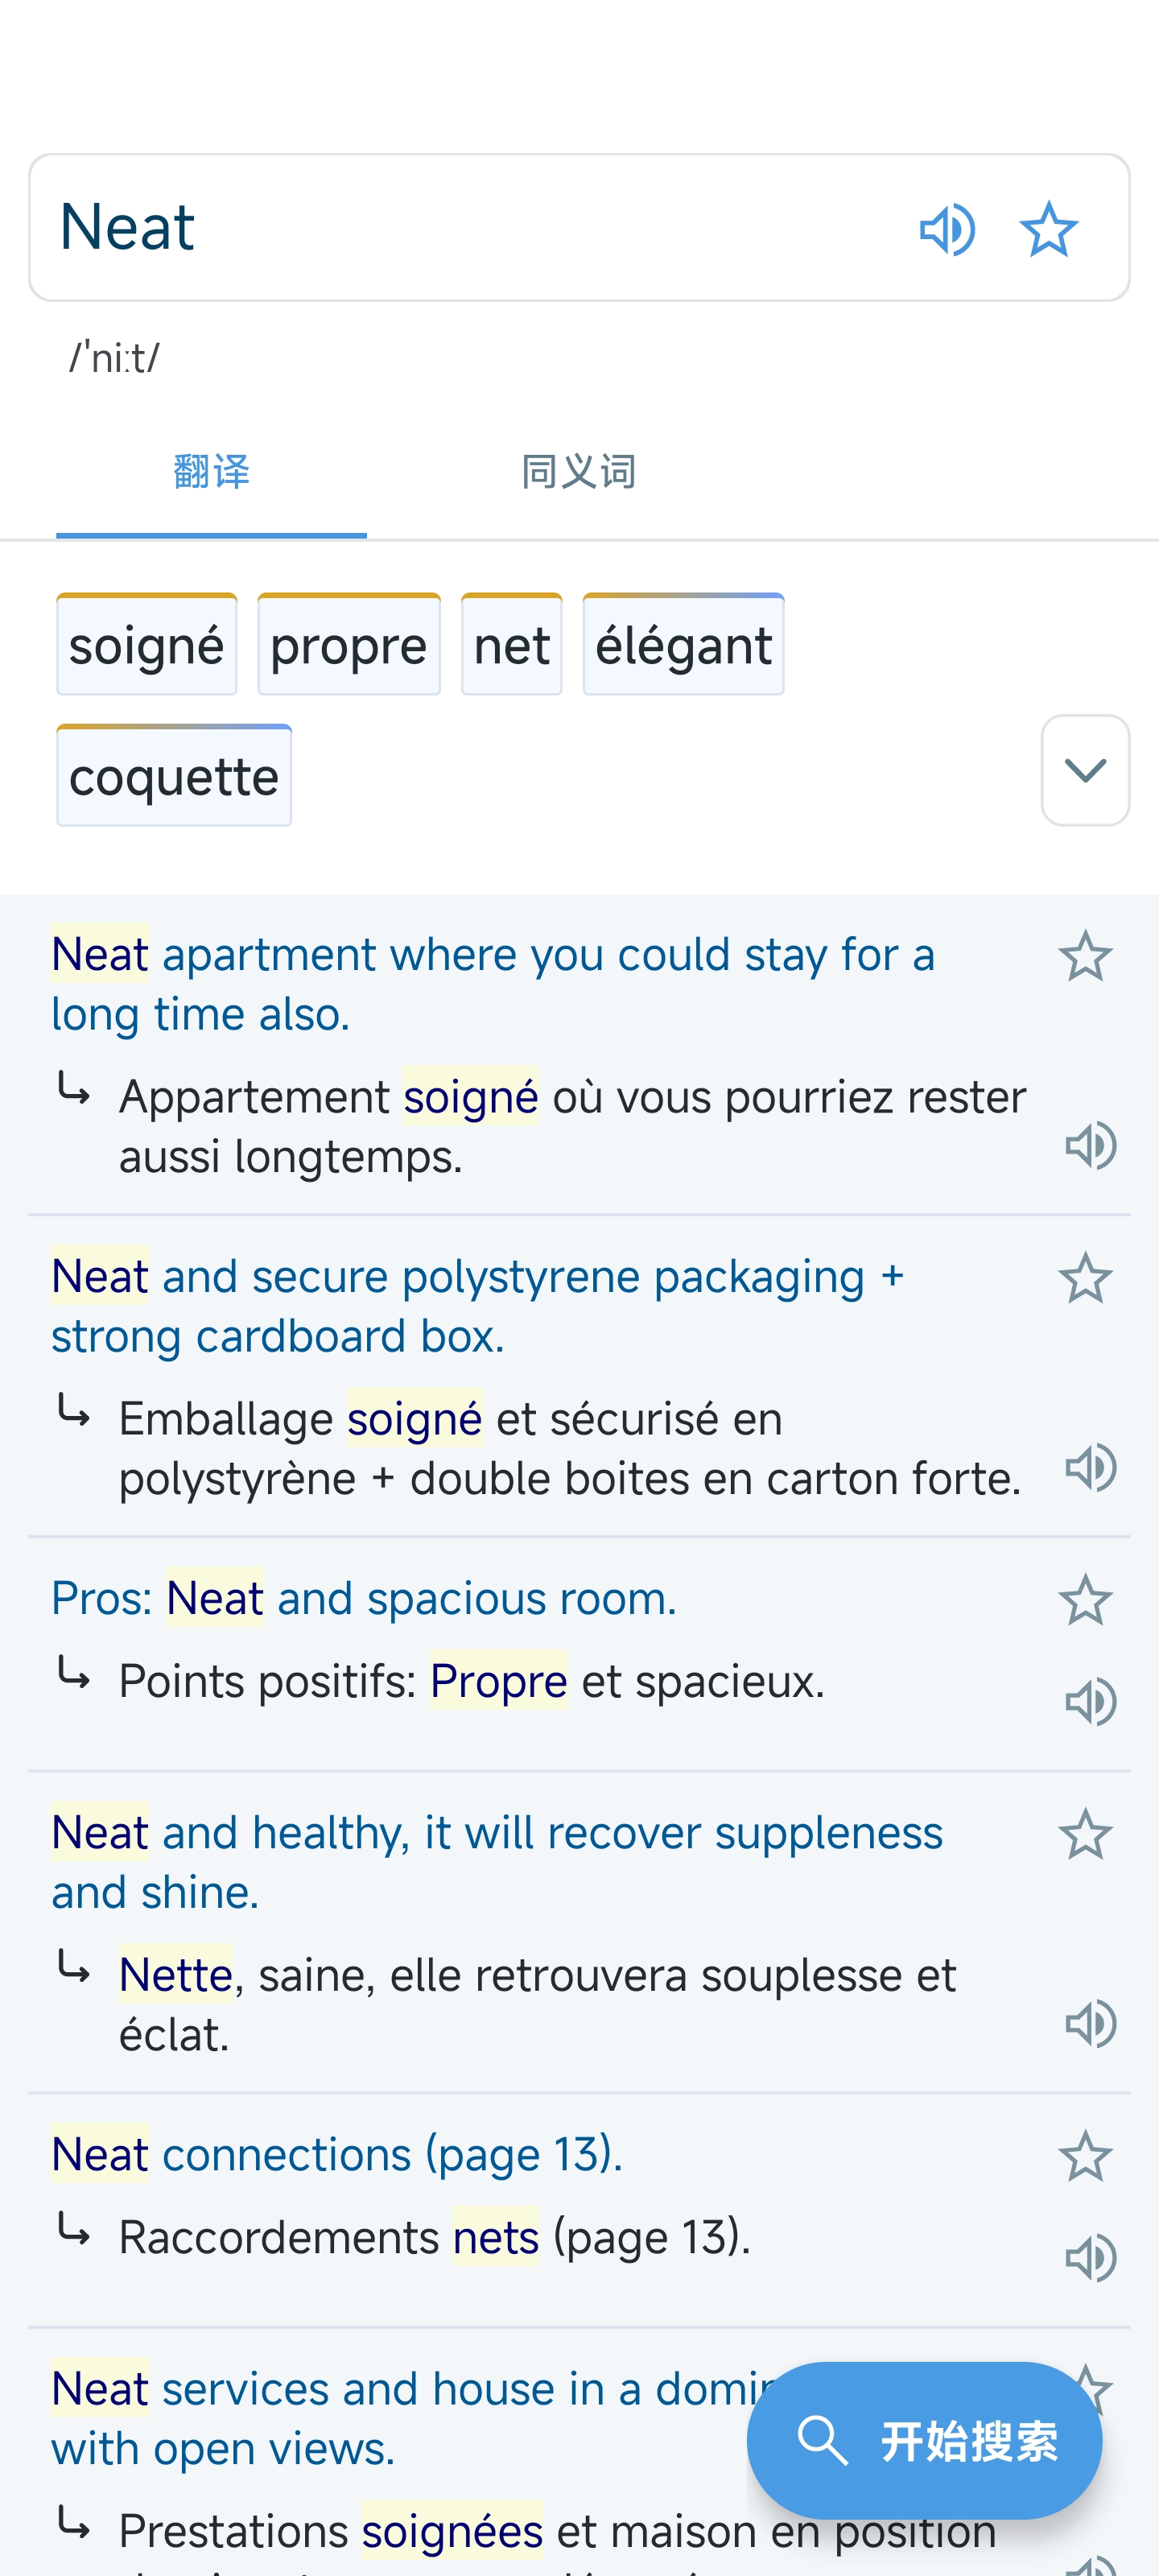This screenshot has height=2576, width=1159.
Task: Star the polystyrene packaging example
Action: 1084,1278
